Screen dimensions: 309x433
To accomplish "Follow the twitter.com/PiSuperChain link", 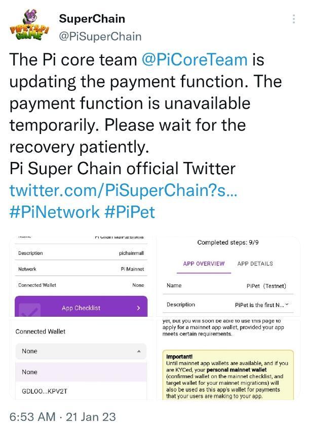I will click(123, 190).
